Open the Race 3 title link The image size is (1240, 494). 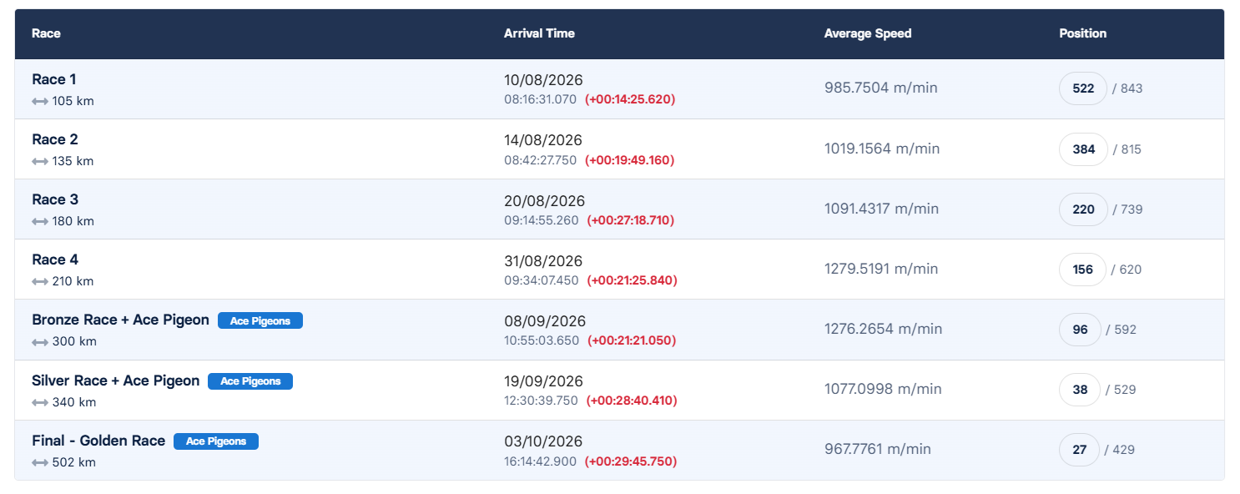[55, 199]
